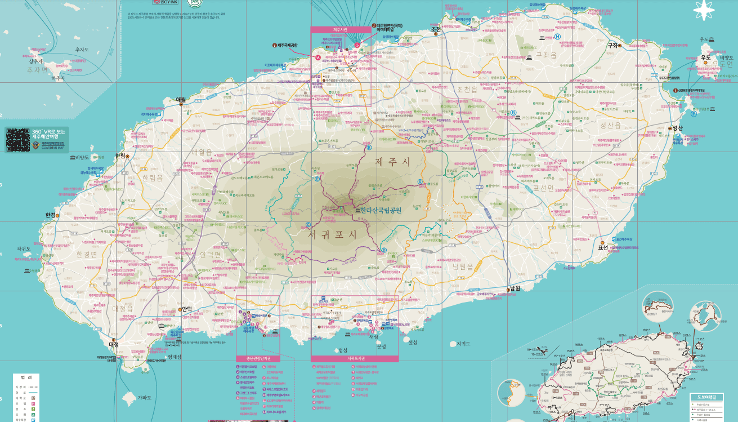This screenshot has height=422, width=738.
Task: Click the 문섬 island label
Action: [381, 347]
